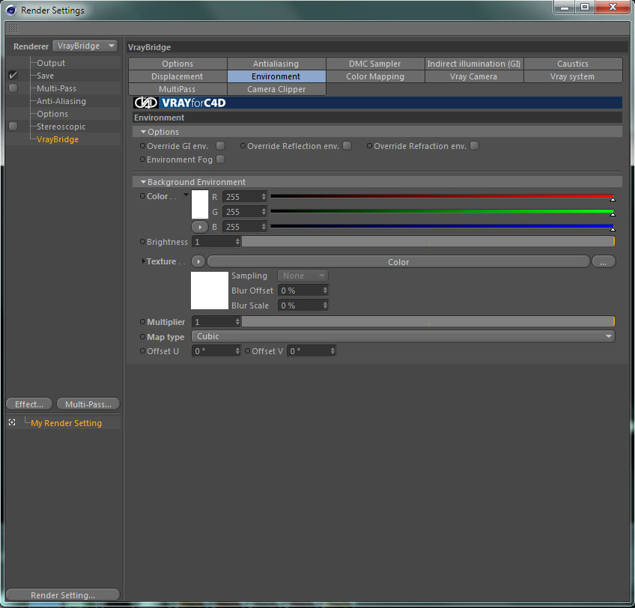The height and width of the screenshot is (608, 635).
Task: Click Override Refraction env. keyframe dot
Action: (x=369, y=145)
